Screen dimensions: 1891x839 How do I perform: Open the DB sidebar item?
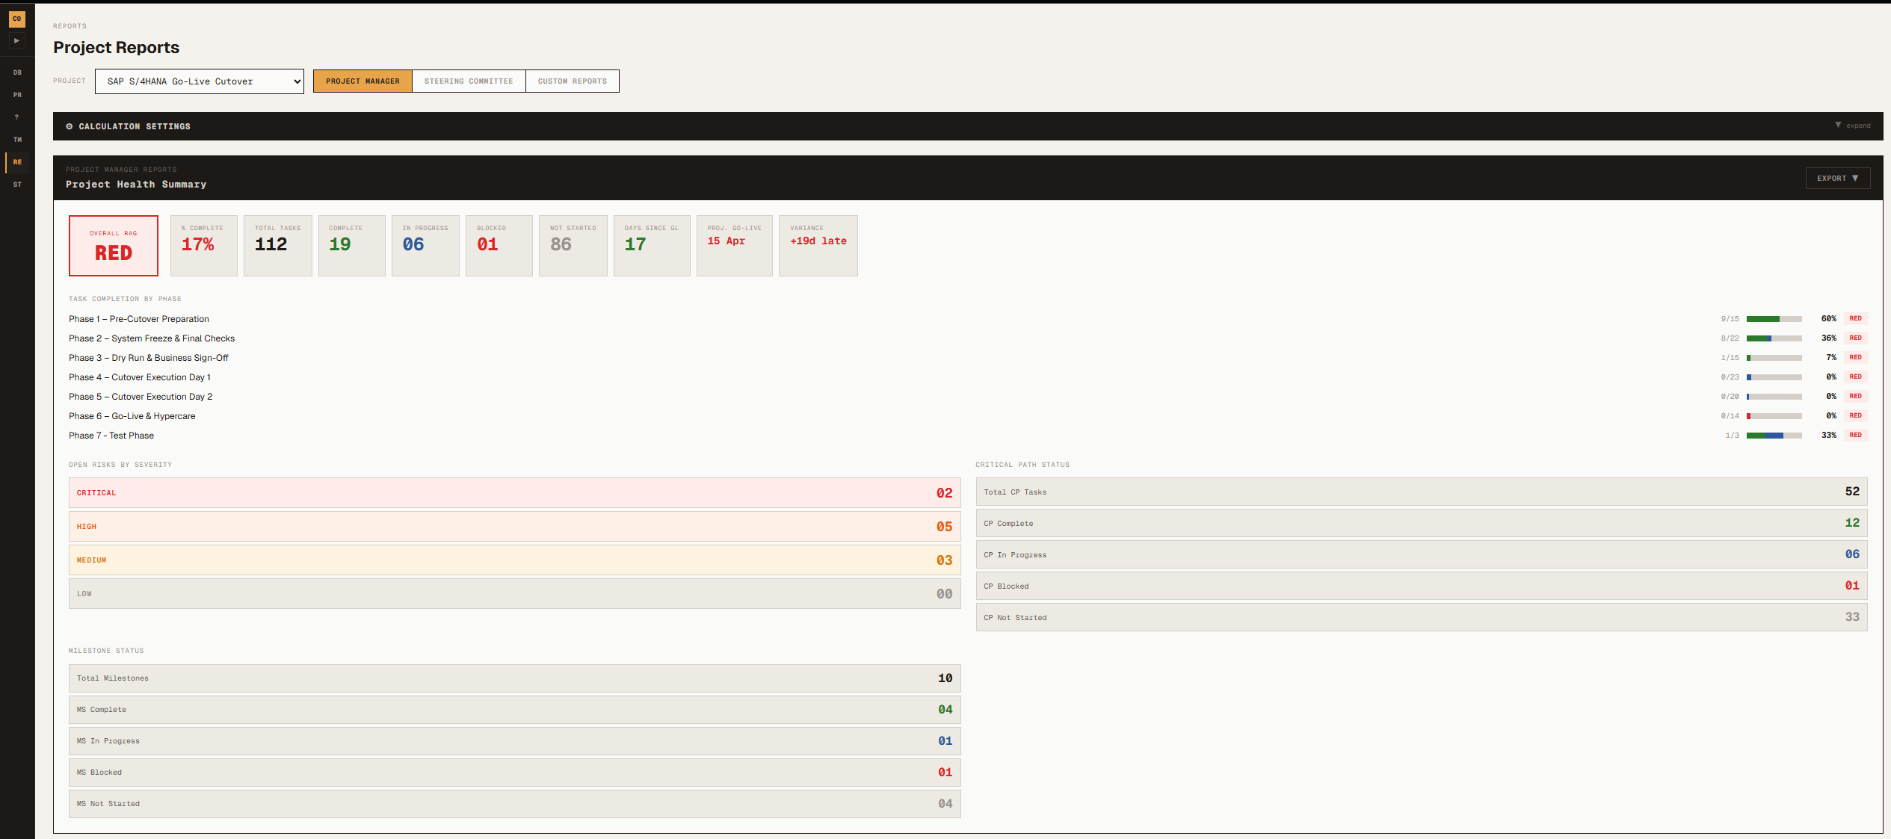tap(17, 72)
